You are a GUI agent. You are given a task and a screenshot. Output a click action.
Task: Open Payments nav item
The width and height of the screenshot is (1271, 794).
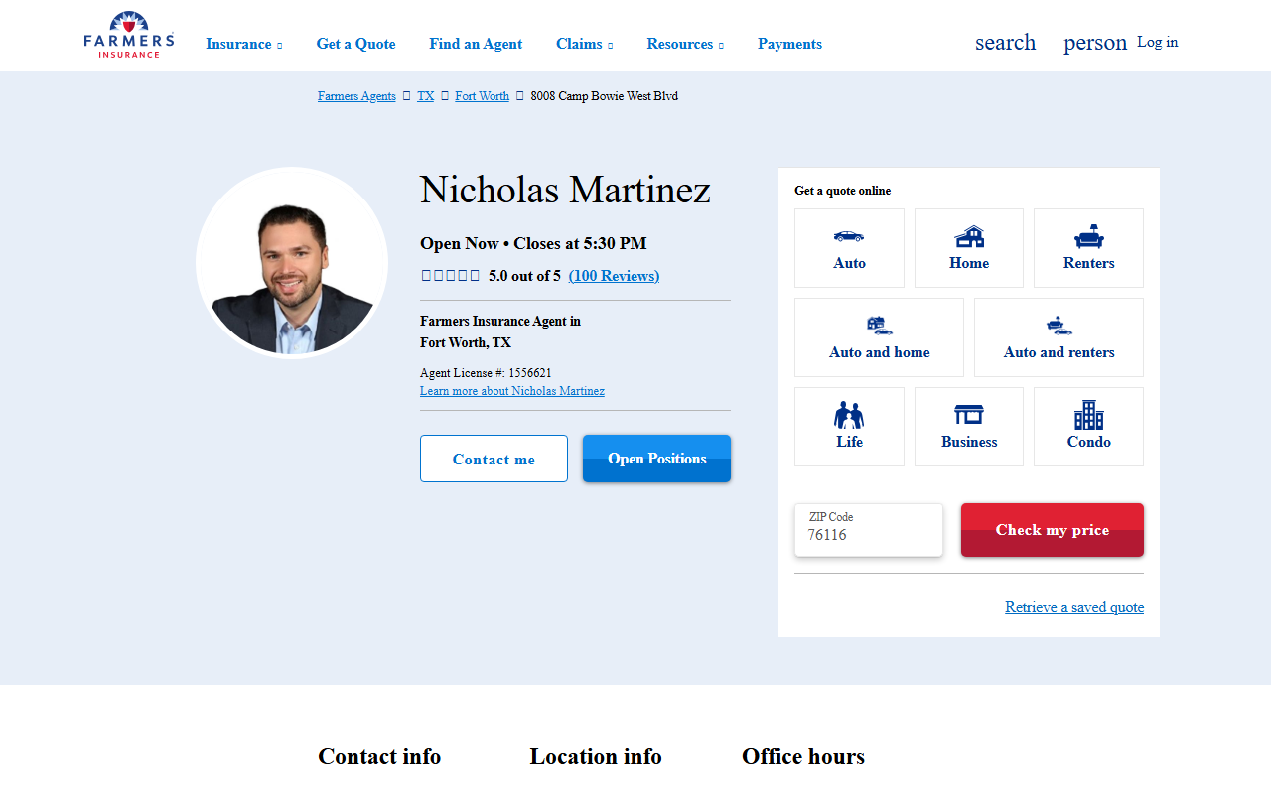click(x=789, y=44)
